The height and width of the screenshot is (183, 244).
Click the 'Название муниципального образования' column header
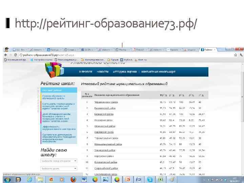coord(117,95)
